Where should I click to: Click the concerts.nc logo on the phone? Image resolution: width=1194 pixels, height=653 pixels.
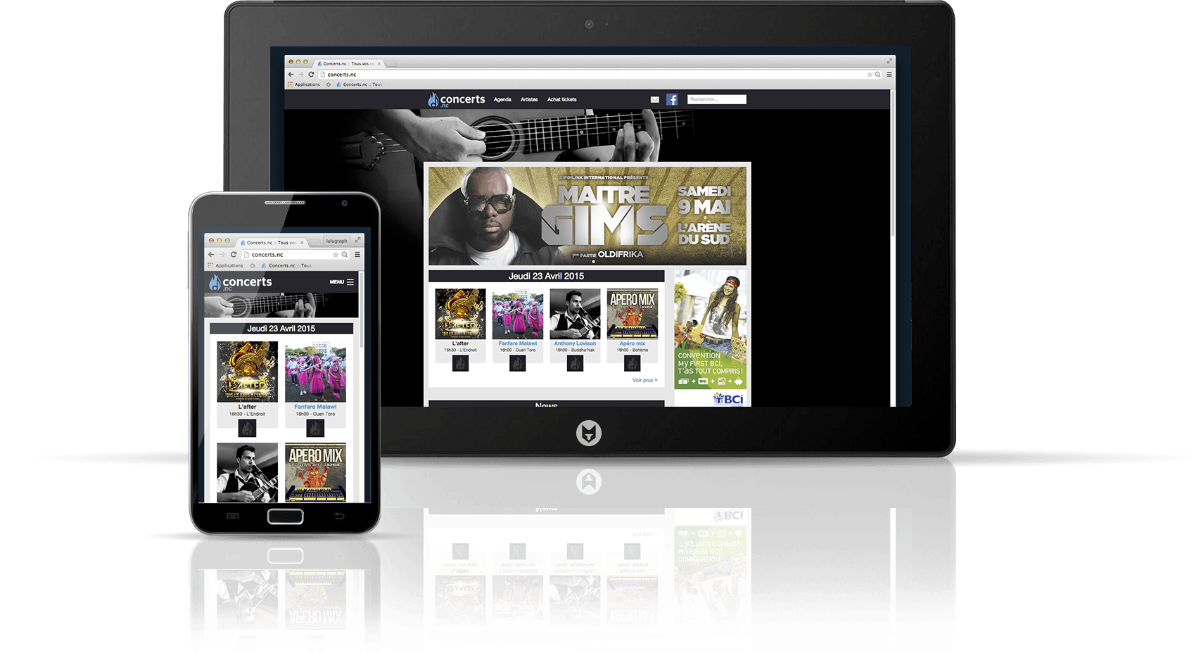tap(241, 283)
